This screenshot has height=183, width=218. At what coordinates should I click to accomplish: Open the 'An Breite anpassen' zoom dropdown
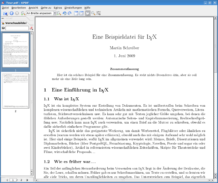coord(55,13)
